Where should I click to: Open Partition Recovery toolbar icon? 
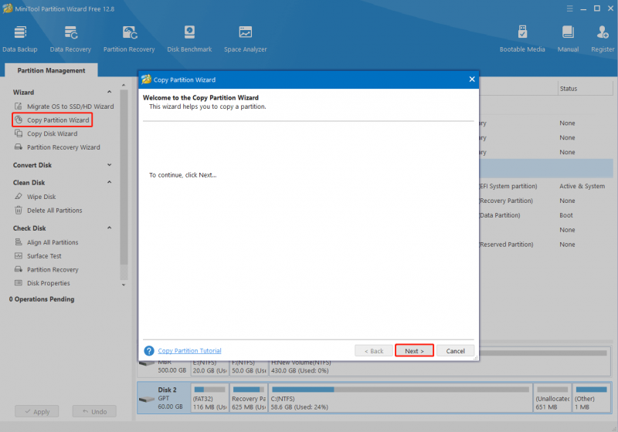(129, 39)
